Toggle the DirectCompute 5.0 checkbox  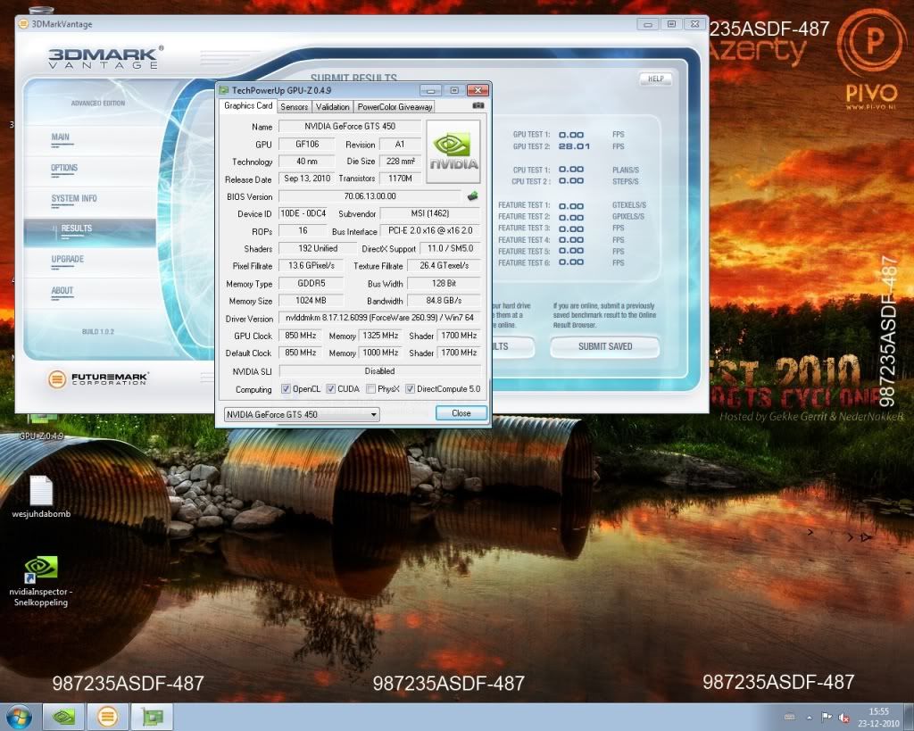coord(410,389)
